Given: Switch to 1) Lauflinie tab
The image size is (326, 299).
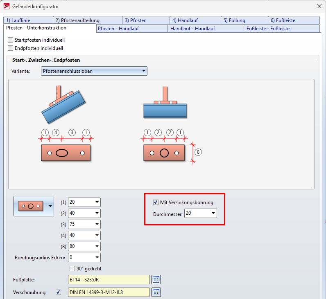Looking at the screenshot, I should 28,20.
